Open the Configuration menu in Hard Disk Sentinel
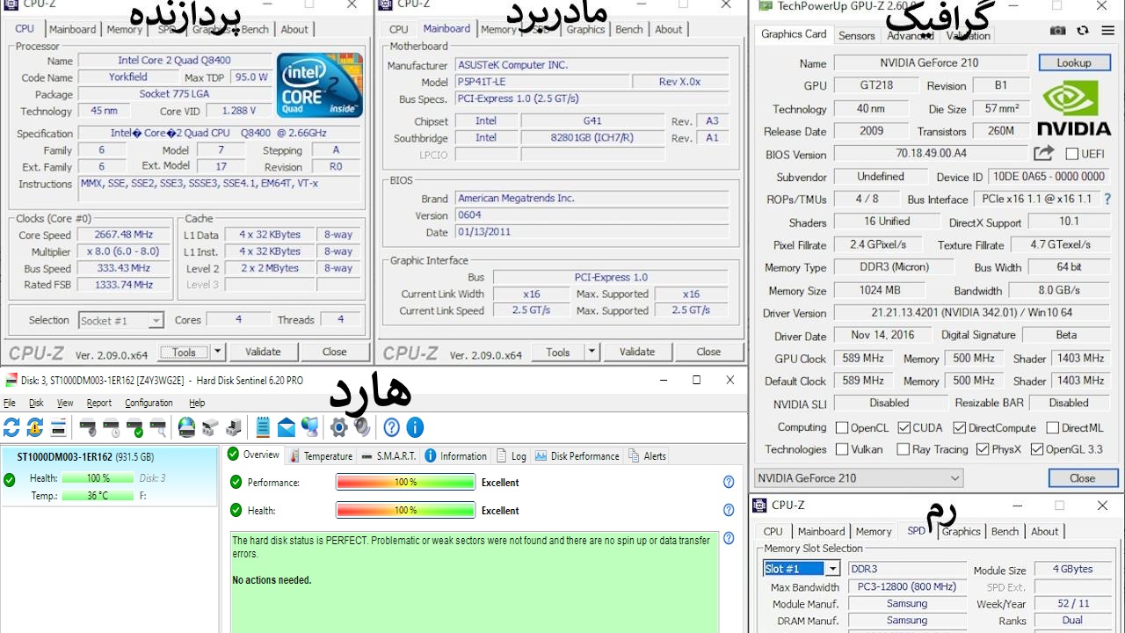Screen dimensions: 1125x633 coord(149,403)
